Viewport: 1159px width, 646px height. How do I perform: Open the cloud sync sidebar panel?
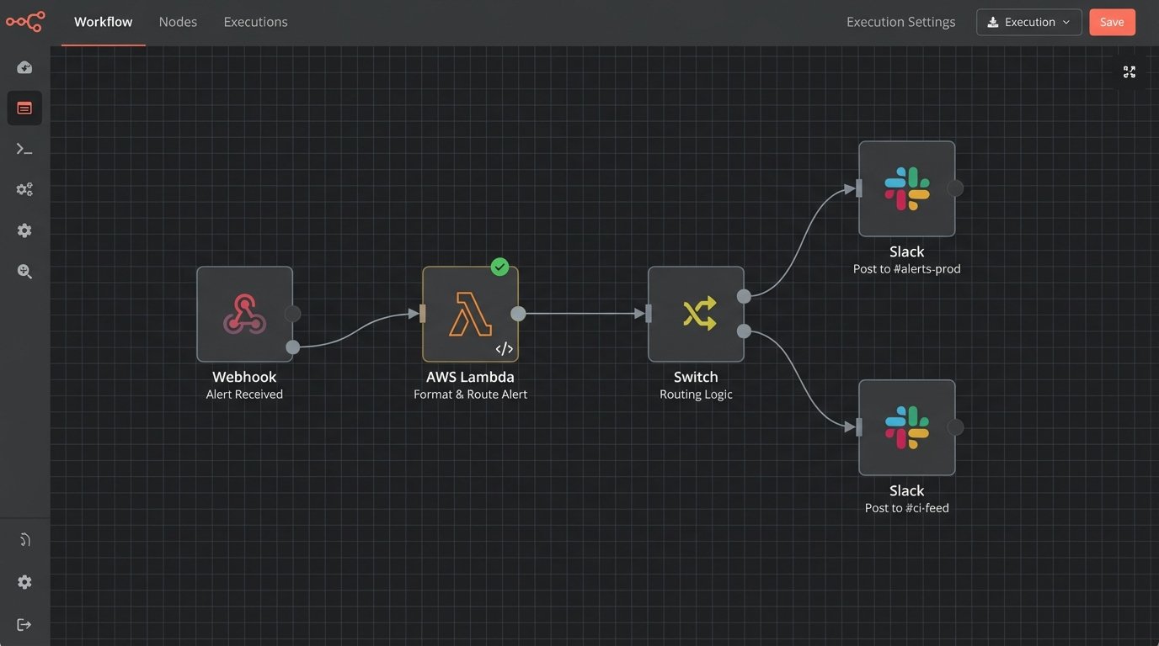tap(24, 66)
